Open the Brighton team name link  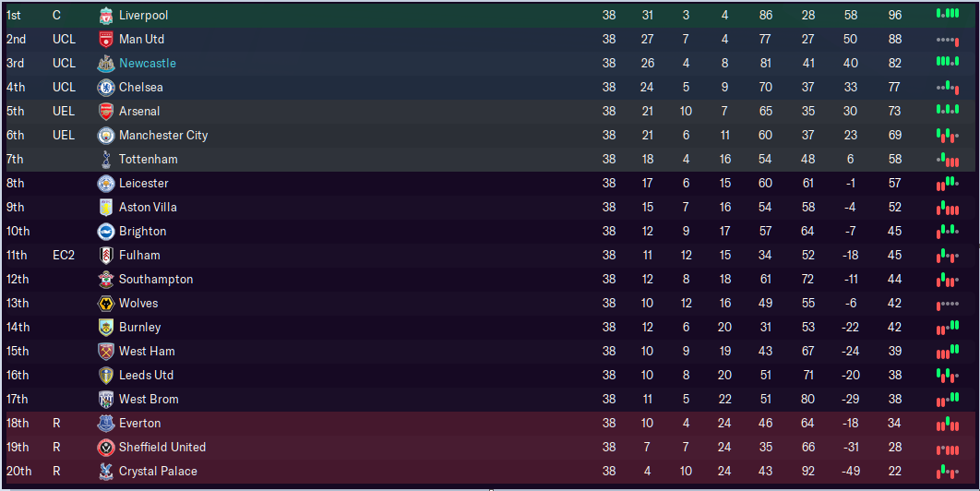pyautogui.click(x=142, y=232)
